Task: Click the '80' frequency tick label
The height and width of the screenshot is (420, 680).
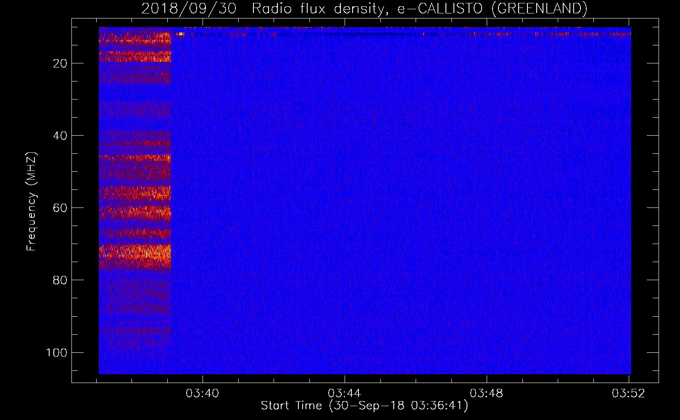Action: click(x=60, y=280)
